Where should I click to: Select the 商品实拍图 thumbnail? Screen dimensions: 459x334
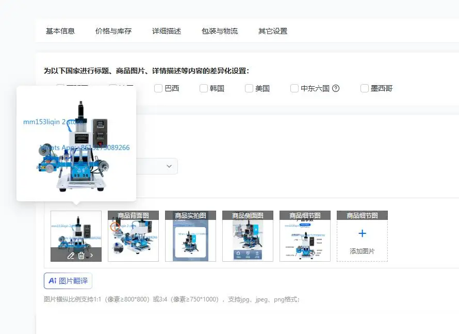click(191, 236)
